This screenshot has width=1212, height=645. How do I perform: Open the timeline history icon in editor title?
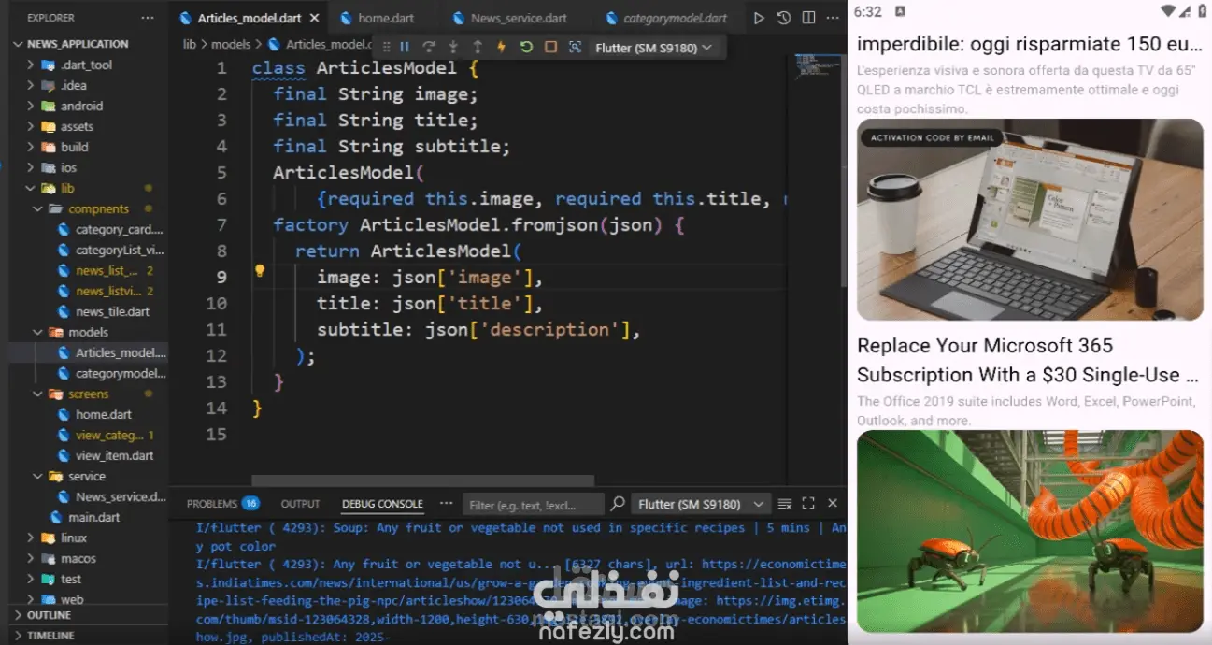click(783, 18)
